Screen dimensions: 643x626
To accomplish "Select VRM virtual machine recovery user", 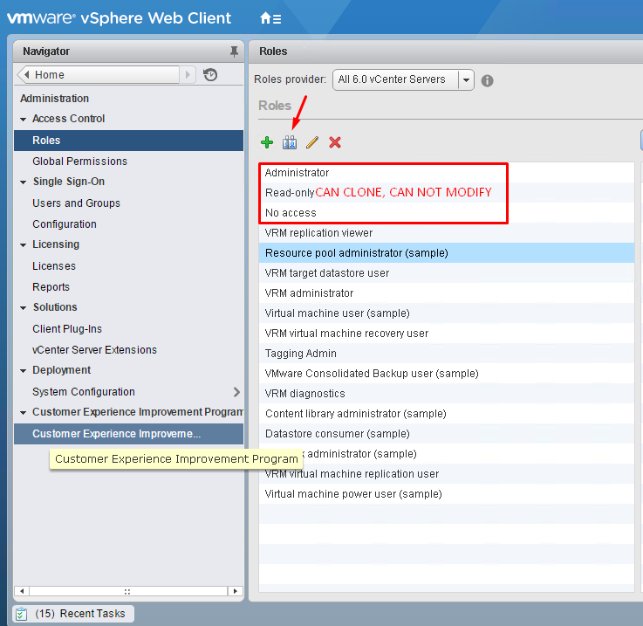I will 447,334.
